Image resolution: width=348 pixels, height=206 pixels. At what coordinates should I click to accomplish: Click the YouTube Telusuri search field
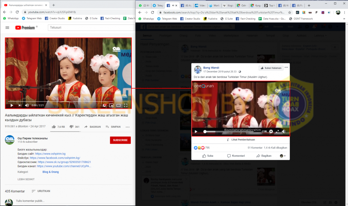pos(91,28)
